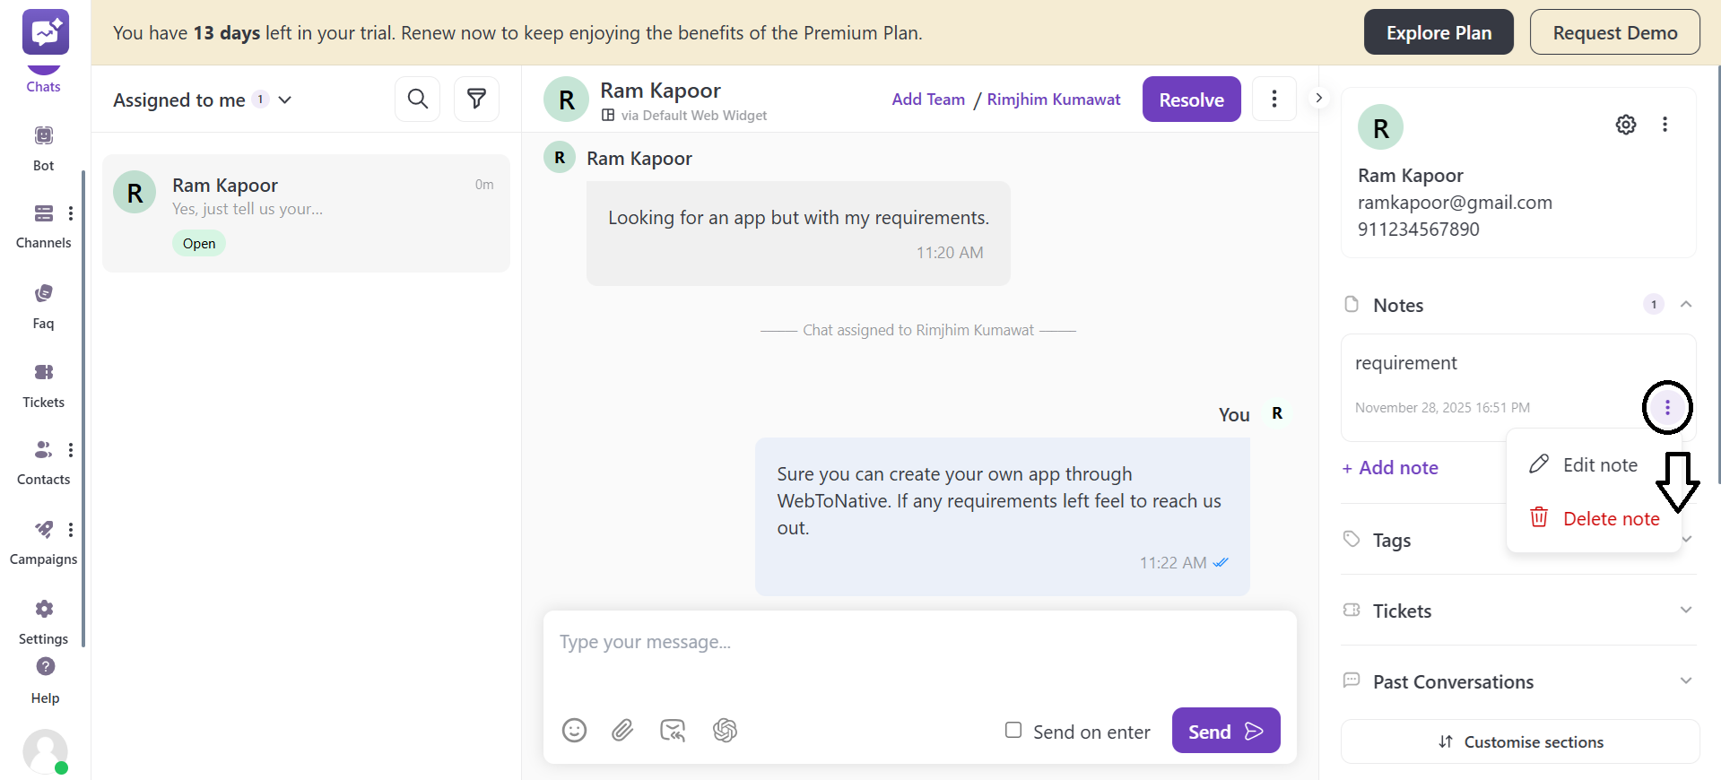Viewport: 1721px width, 780px height.
Task: Enable the Send on enter checkbox
Action: pos(1013,731)
